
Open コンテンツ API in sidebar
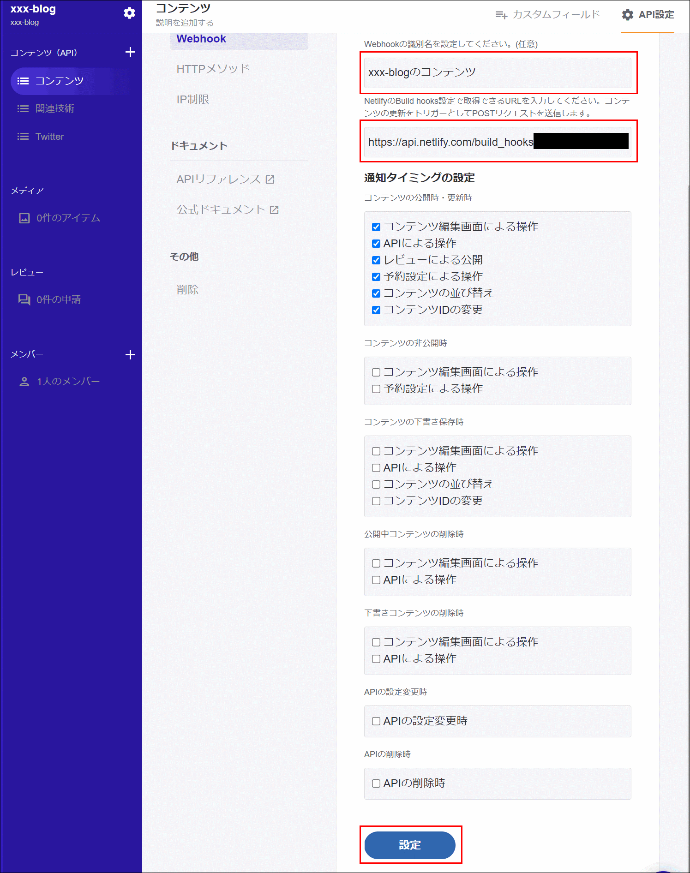(72, 81)
